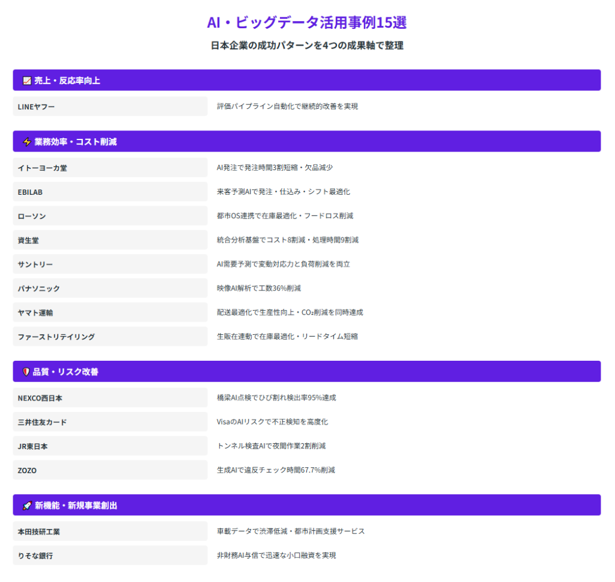This screenshot has width=615, height=582.
Task: Click the EBILAB company cell
Action: [110, 192]
